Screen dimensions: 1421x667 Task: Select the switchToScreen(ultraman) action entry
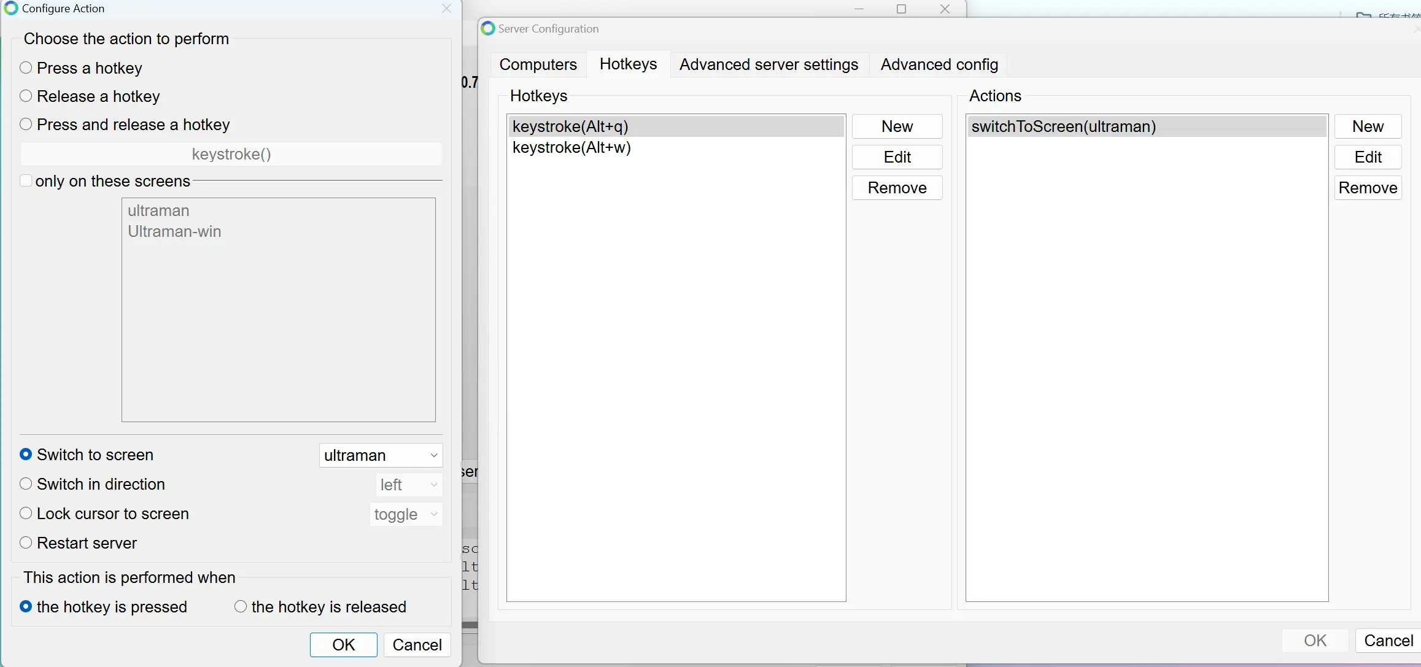point(1147,126)
